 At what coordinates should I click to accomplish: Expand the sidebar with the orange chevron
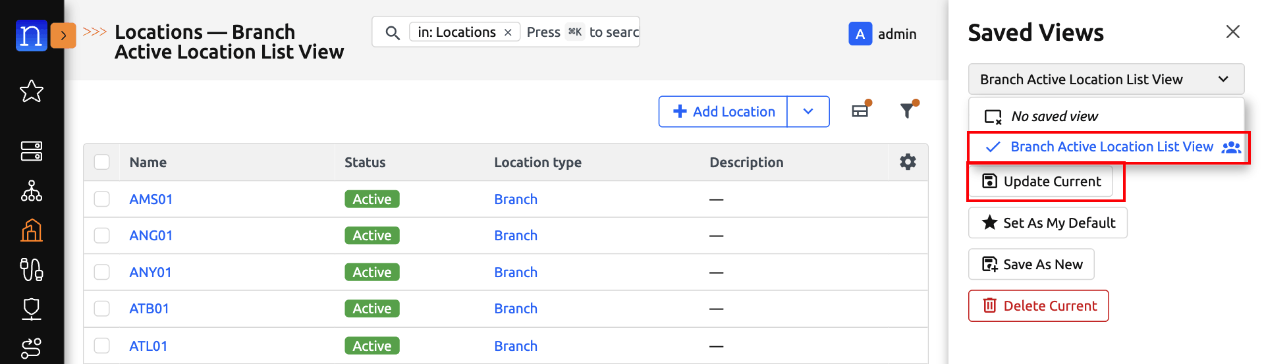tap(63, 35)
